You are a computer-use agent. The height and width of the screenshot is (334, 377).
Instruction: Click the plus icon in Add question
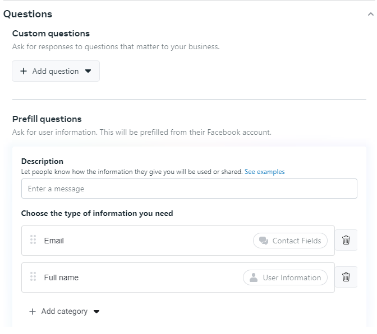point(24,71)
